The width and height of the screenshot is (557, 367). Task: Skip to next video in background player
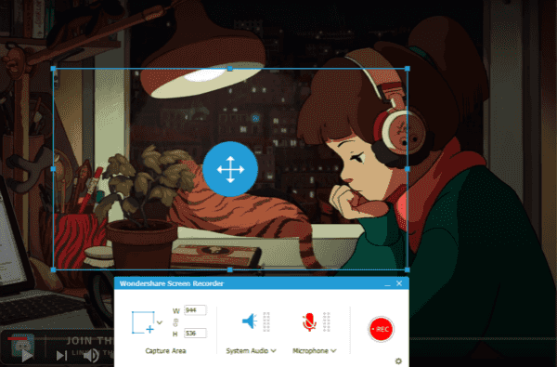(x=62, y=355)
